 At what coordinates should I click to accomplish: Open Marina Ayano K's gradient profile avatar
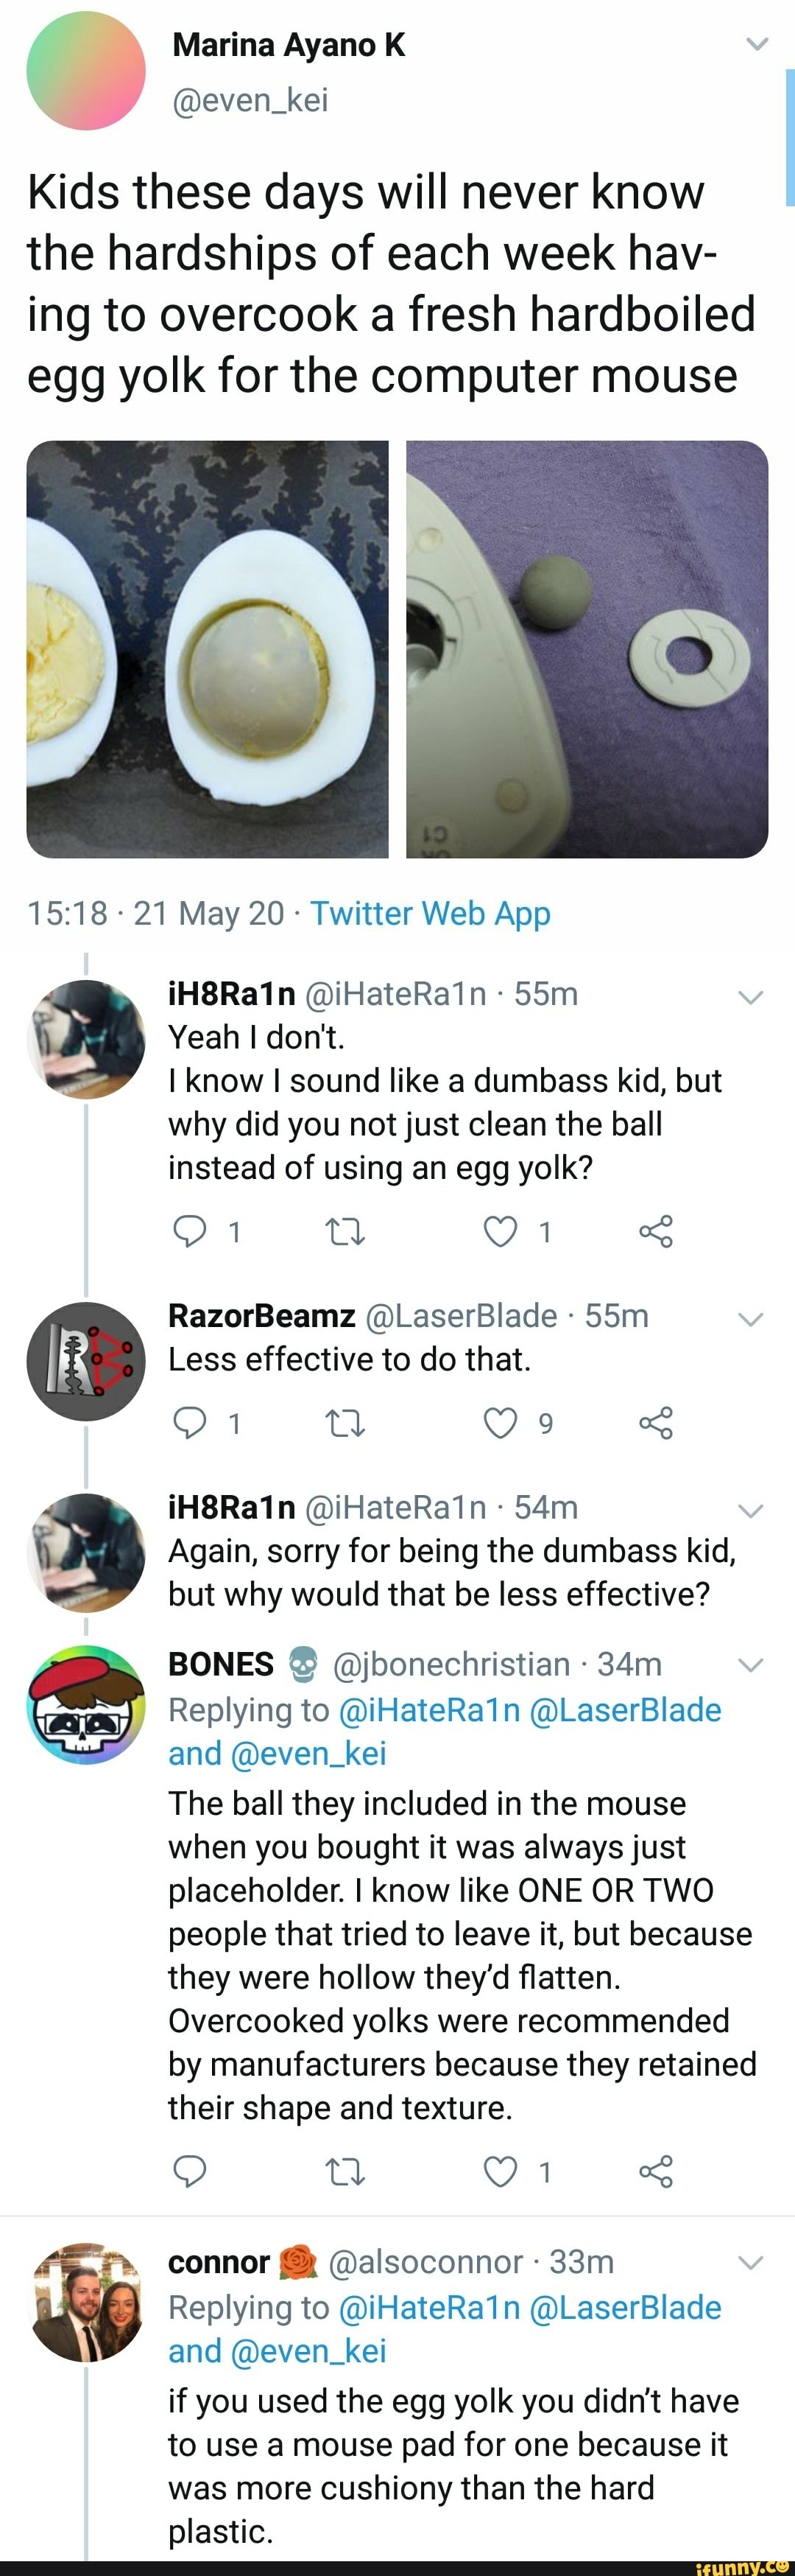[86, 71]
